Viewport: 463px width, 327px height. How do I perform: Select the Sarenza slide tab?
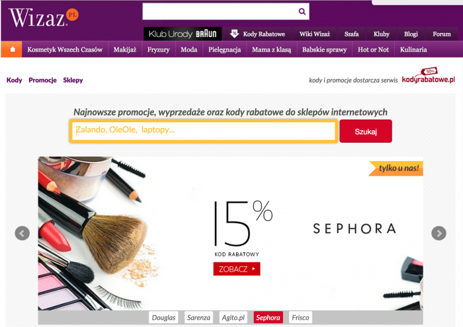point(198,318)
